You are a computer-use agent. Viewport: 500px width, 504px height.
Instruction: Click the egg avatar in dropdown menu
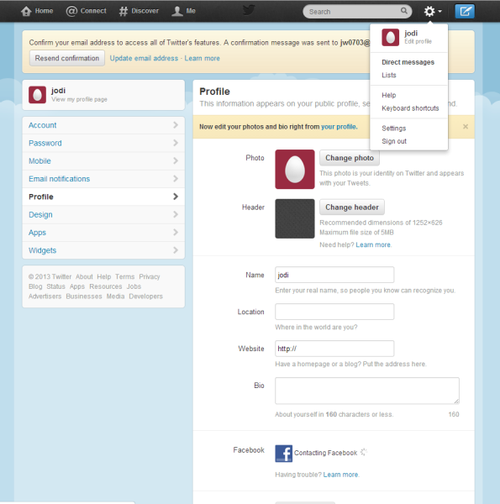pyautogui.click(x=391, y=37)
